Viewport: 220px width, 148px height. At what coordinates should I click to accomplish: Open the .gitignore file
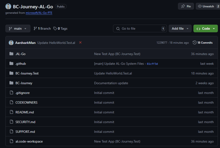pyautogui.click(x=22, y=93)
